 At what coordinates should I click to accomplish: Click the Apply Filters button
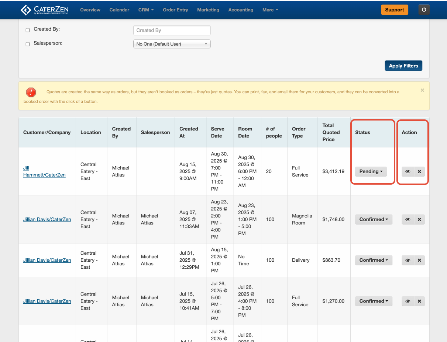[403, 66]
